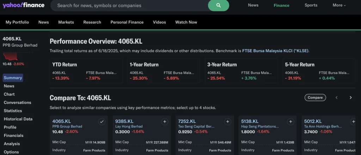The image size is (361, 155).
Task: Click MYR 227.388M market cap value
Action: 157,142
